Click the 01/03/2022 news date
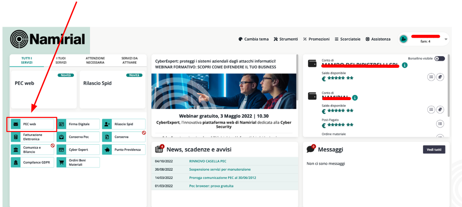Viewport: 462px width, 207px height. tap(165, 186)
